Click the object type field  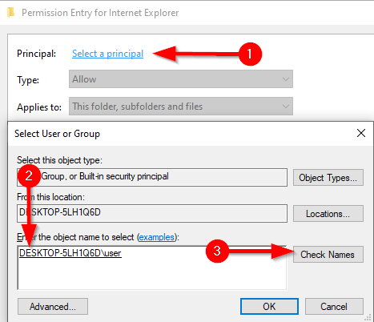click(x=152, y=177)
